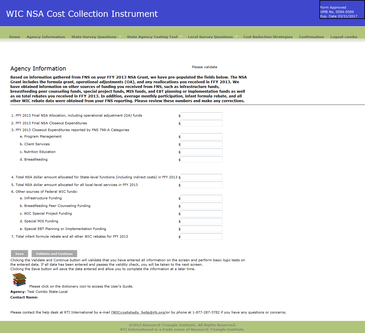Go to the Home menu item

[x=14, y=37]
